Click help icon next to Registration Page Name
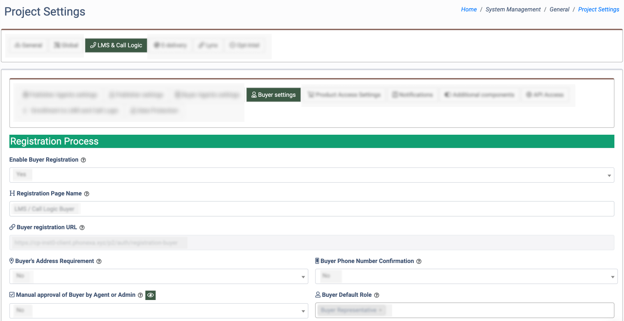The image size is (624, 321). click(87, 194)
